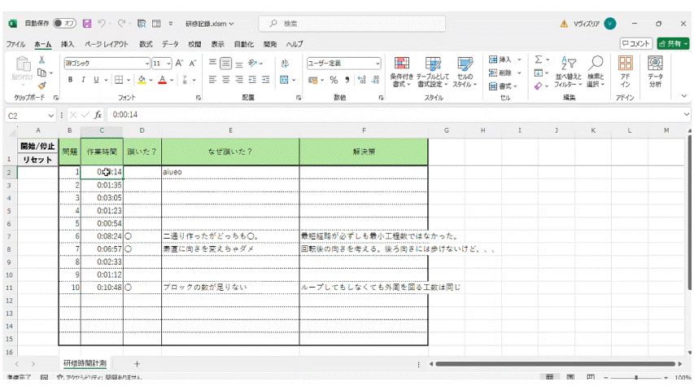Expand the Name Box dropdown
This screenshot has height=391, width=694.
[x=51, y=115]
